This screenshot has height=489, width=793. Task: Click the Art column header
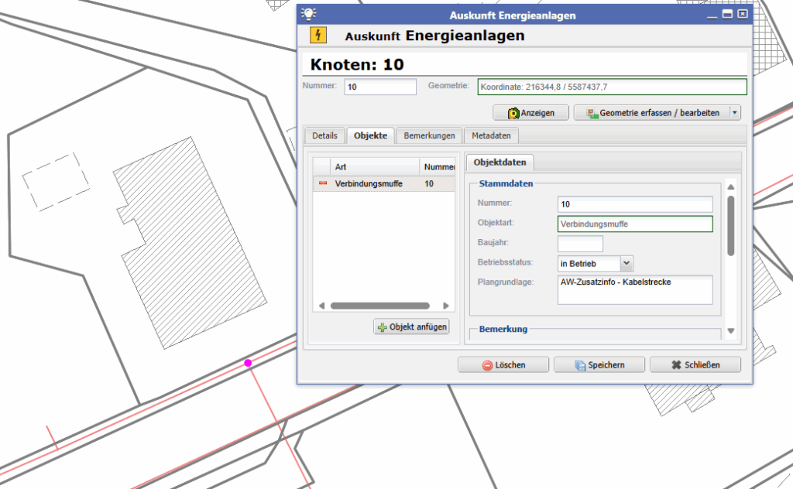pos(374,166)
